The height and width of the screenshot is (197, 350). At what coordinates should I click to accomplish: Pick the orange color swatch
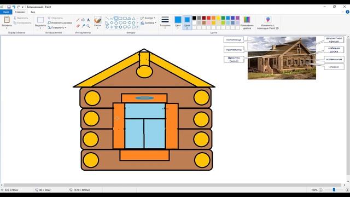(x=214, y=18)
